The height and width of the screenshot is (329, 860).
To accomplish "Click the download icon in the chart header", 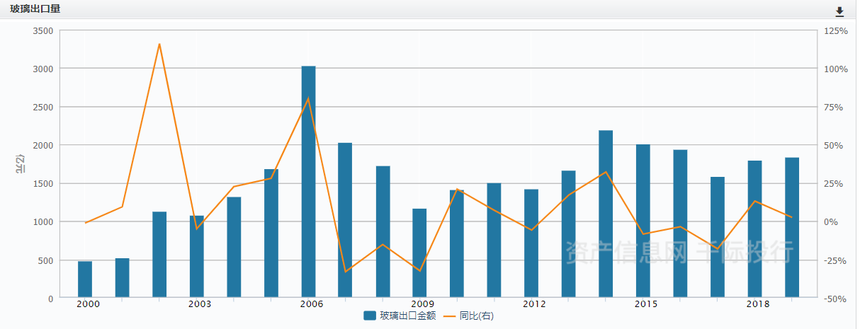I will pos(840,11).
